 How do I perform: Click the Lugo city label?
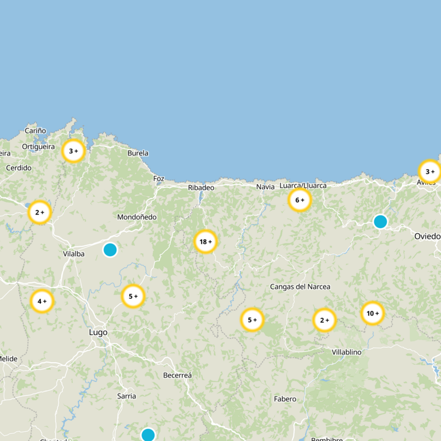coord(98,332)
